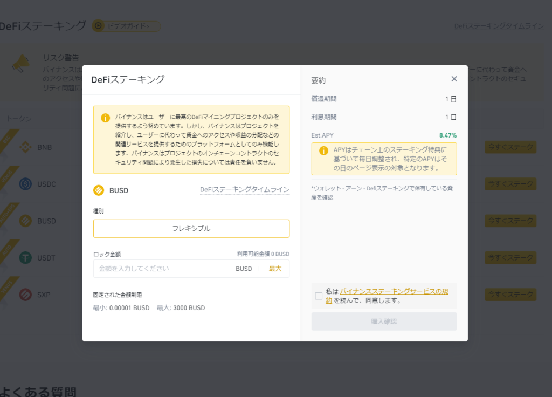The image size is (552, 397).
Task: Click the BNB token icon
Action: [x=25, y=147]
